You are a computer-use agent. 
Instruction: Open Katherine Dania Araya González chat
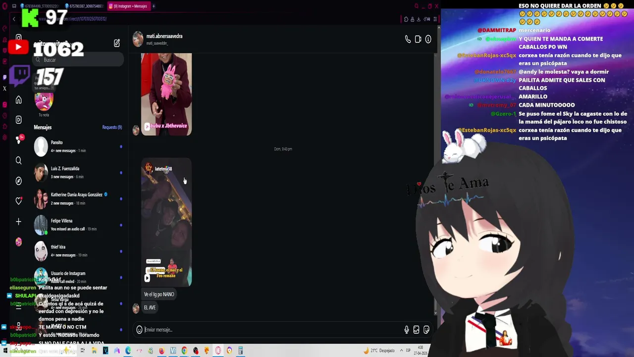click(78, 199)
